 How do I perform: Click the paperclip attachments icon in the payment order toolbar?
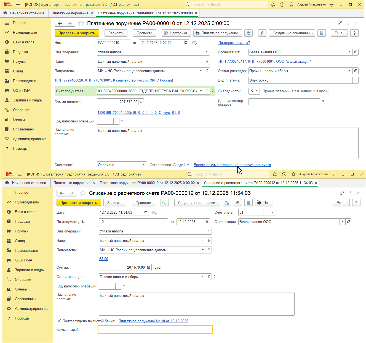(x=262, y=33)
